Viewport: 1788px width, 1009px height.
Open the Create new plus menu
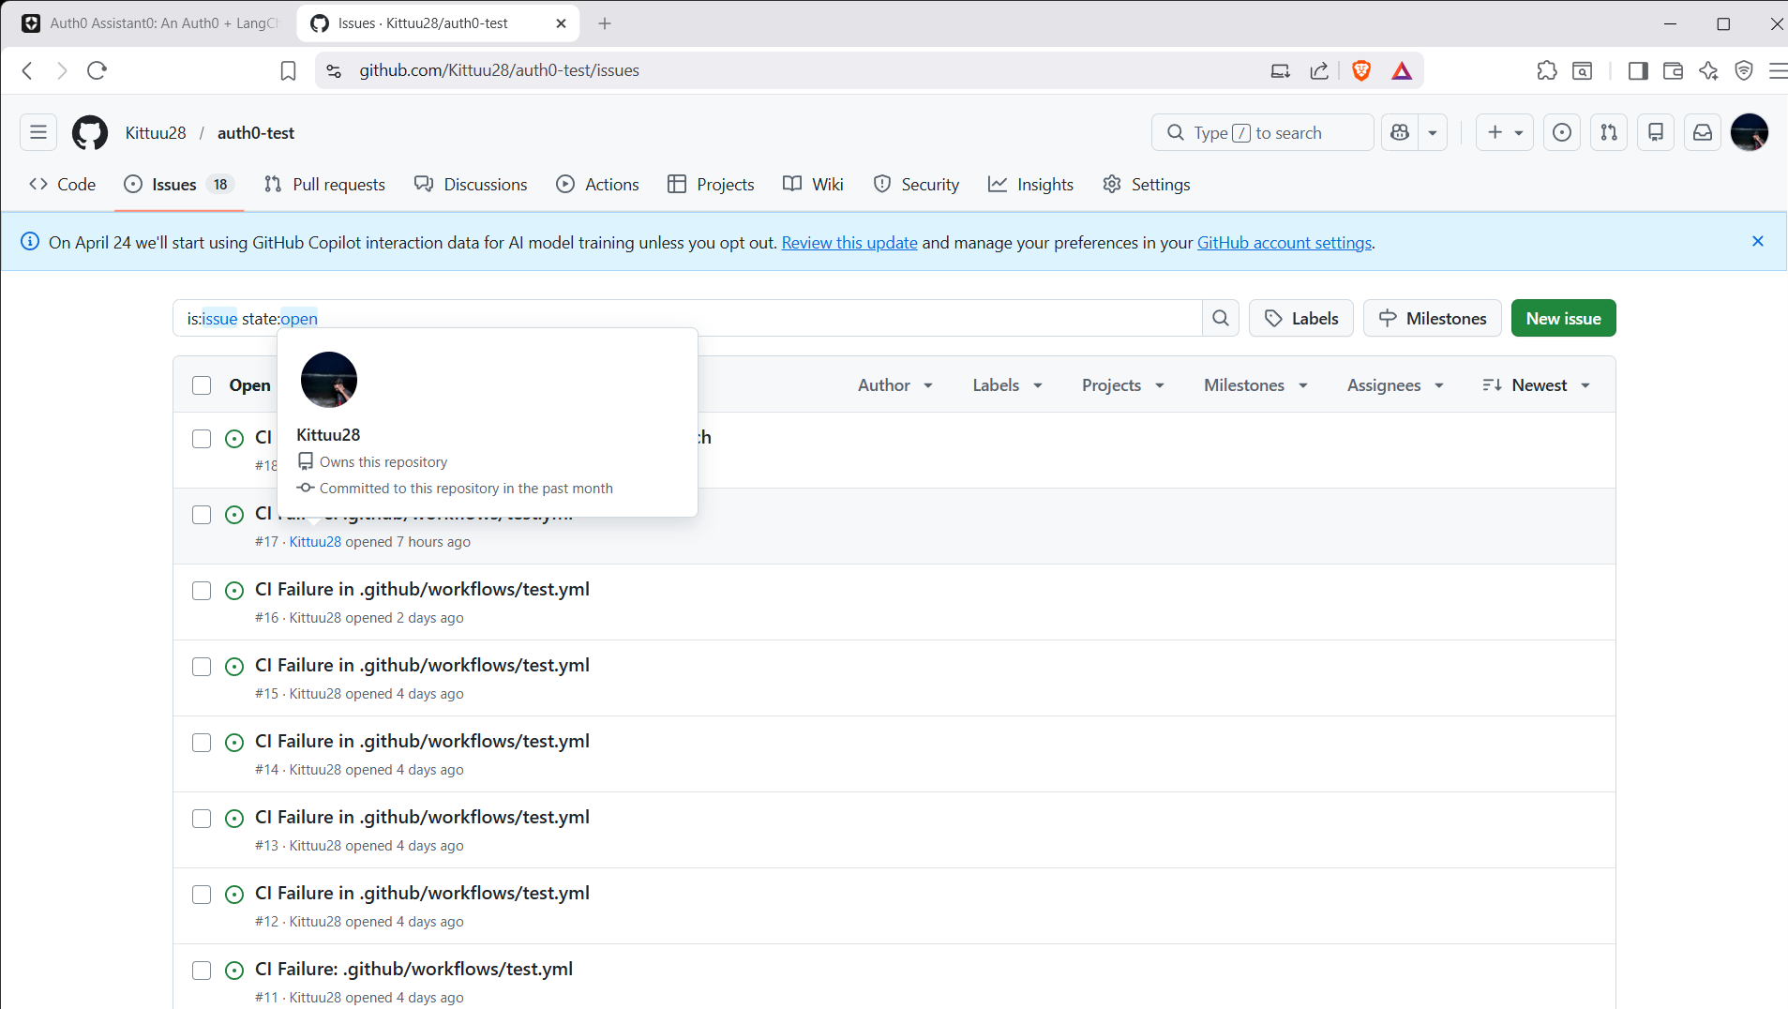pyautogui.click(x=1505, y=133)
